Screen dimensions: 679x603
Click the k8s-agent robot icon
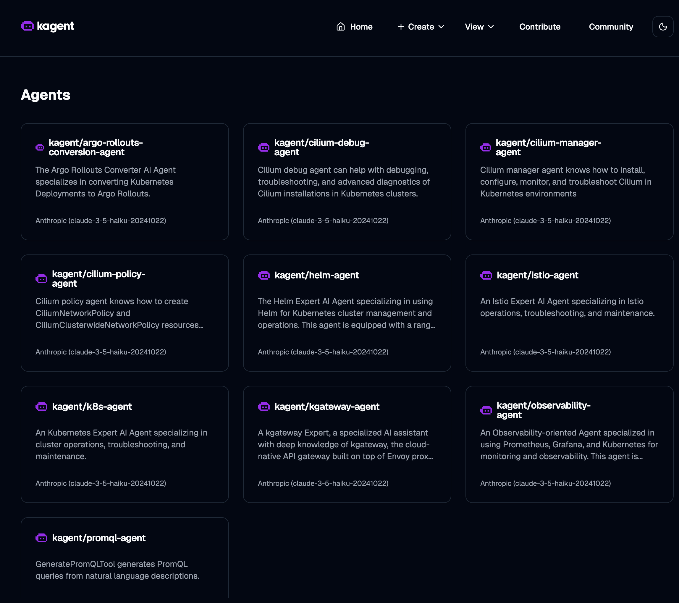point(41,407)
